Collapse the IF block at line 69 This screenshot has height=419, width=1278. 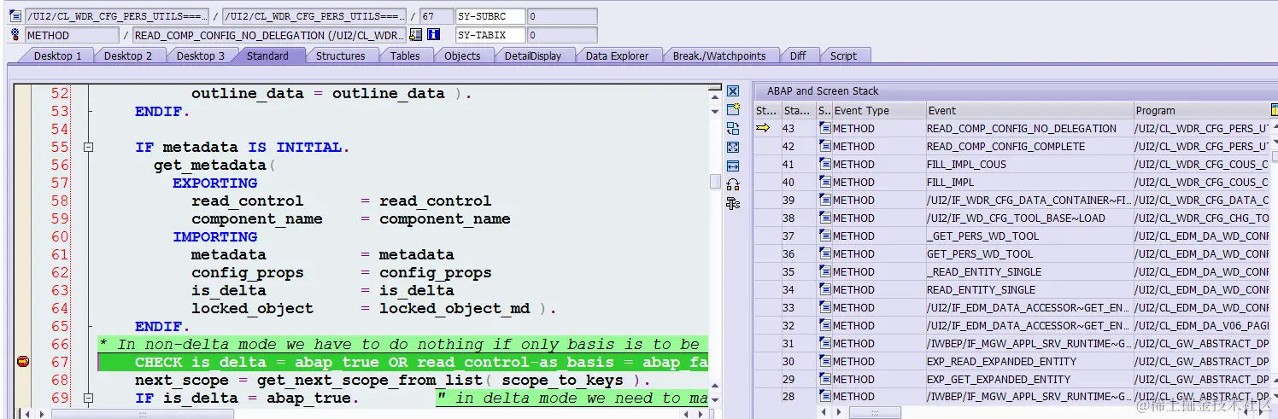(87, 399)
